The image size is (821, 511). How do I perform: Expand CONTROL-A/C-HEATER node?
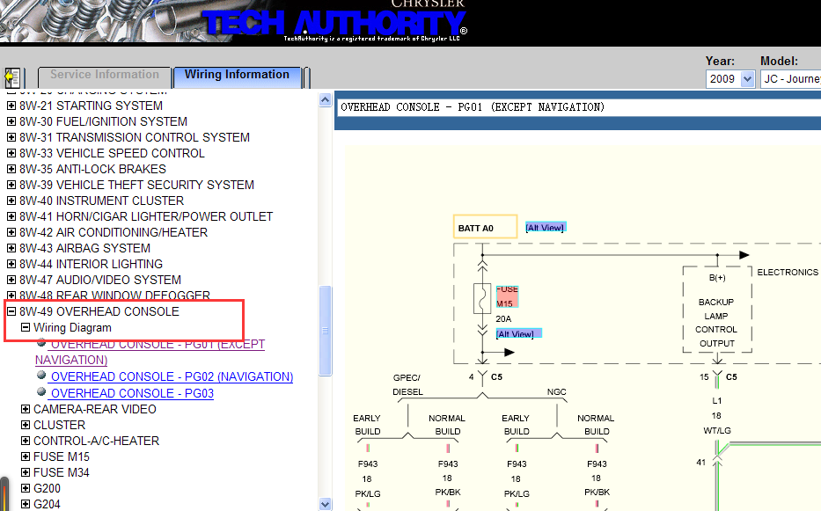[x=26, y=441]
